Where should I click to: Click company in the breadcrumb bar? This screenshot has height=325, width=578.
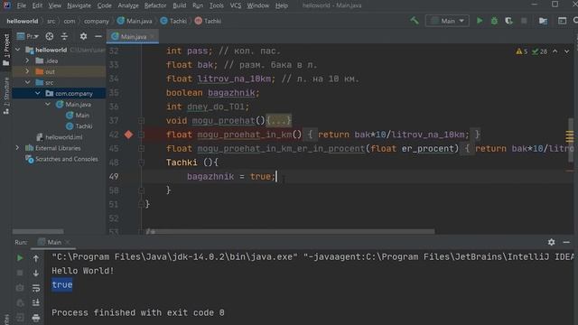point(97,21)
